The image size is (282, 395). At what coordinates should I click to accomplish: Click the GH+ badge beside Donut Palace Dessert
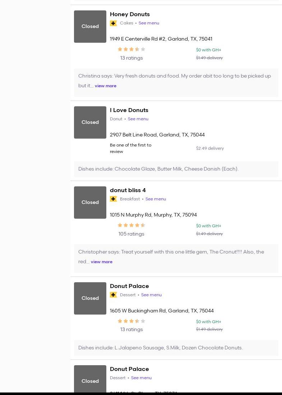pos(113,295)
